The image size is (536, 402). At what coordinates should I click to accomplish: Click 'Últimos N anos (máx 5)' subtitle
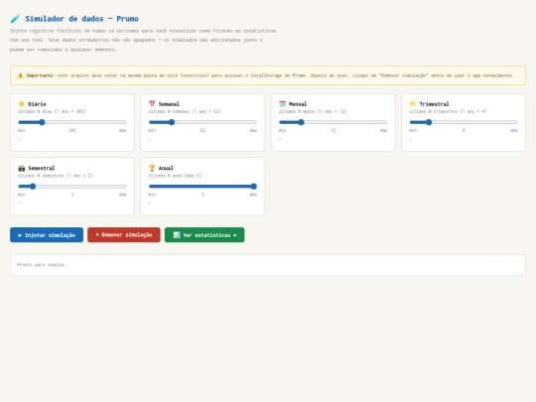(175, 176)
